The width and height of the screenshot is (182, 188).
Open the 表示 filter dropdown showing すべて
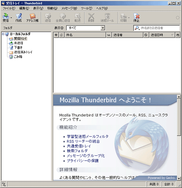point(86,28)
